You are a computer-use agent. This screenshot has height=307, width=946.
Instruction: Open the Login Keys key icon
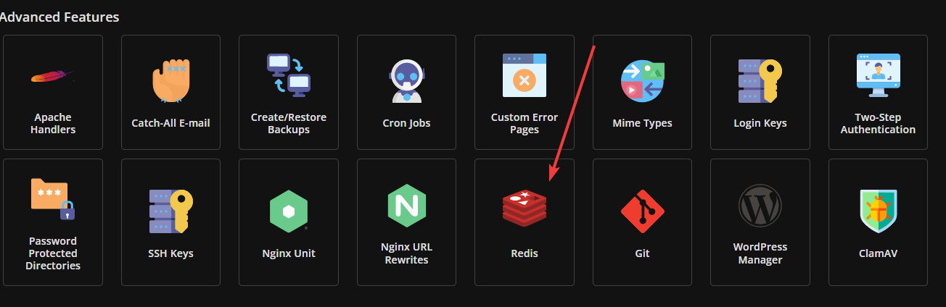tap(760, 80)
